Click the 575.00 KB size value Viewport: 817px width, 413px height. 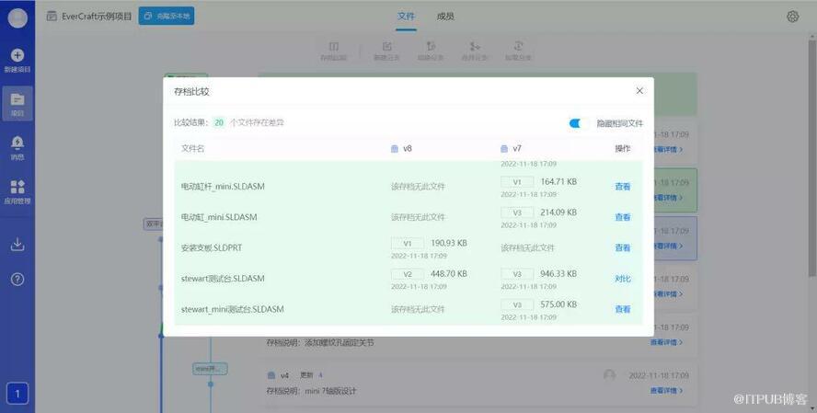point(558,304)
